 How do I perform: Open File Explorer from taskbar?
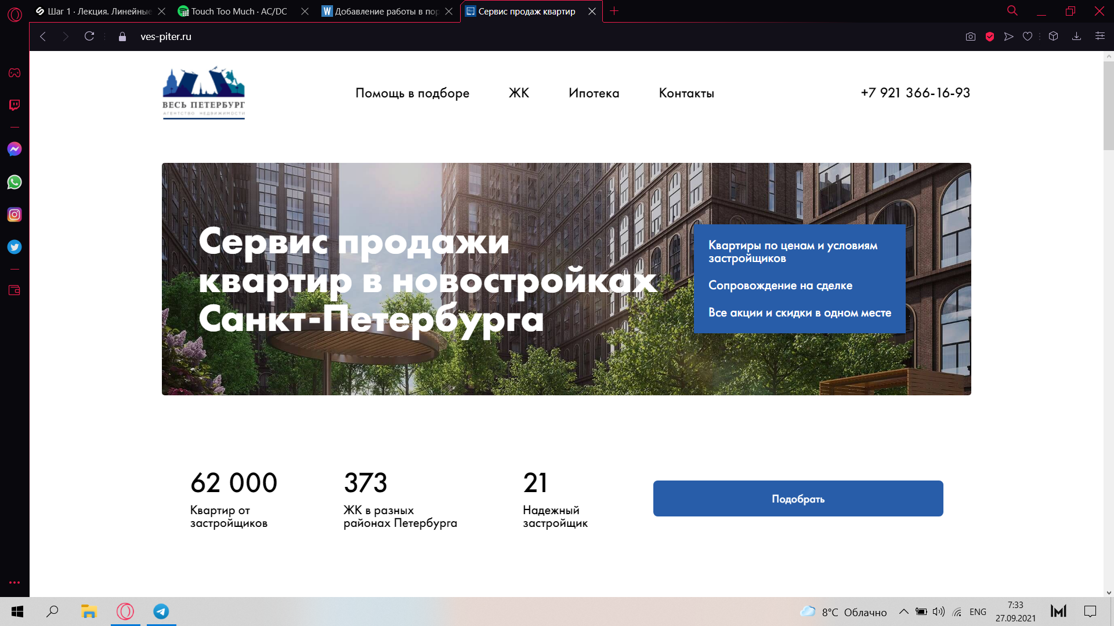click(x=88, y=612)
